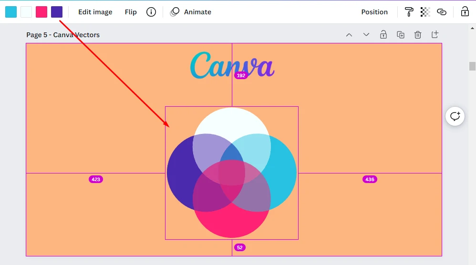Open the Flip menu

[x=131, y=12]
